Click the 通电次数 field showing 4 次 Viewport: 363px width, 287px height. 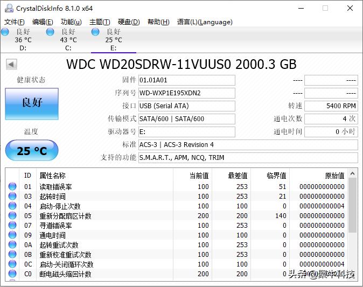click(331, 119)
